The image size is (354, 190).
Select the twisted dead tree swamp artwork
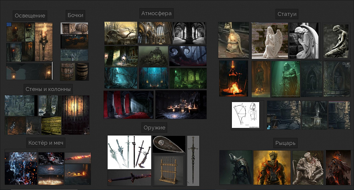pyautogui.click(x=121, y=33)
